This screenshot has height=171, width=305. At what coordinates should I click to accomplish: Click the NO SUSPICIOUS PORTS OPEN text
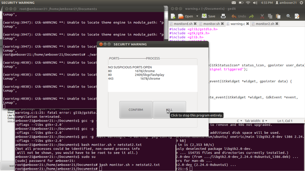[130, 67]
